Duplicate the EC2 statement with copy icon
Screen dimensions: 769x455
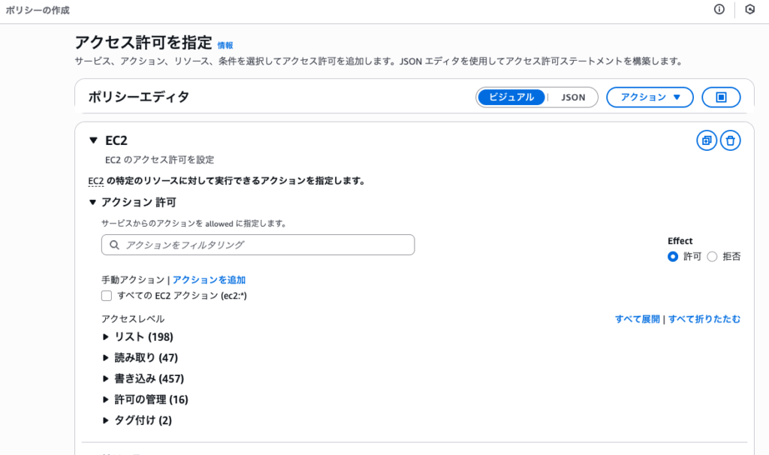click(707, 140)
